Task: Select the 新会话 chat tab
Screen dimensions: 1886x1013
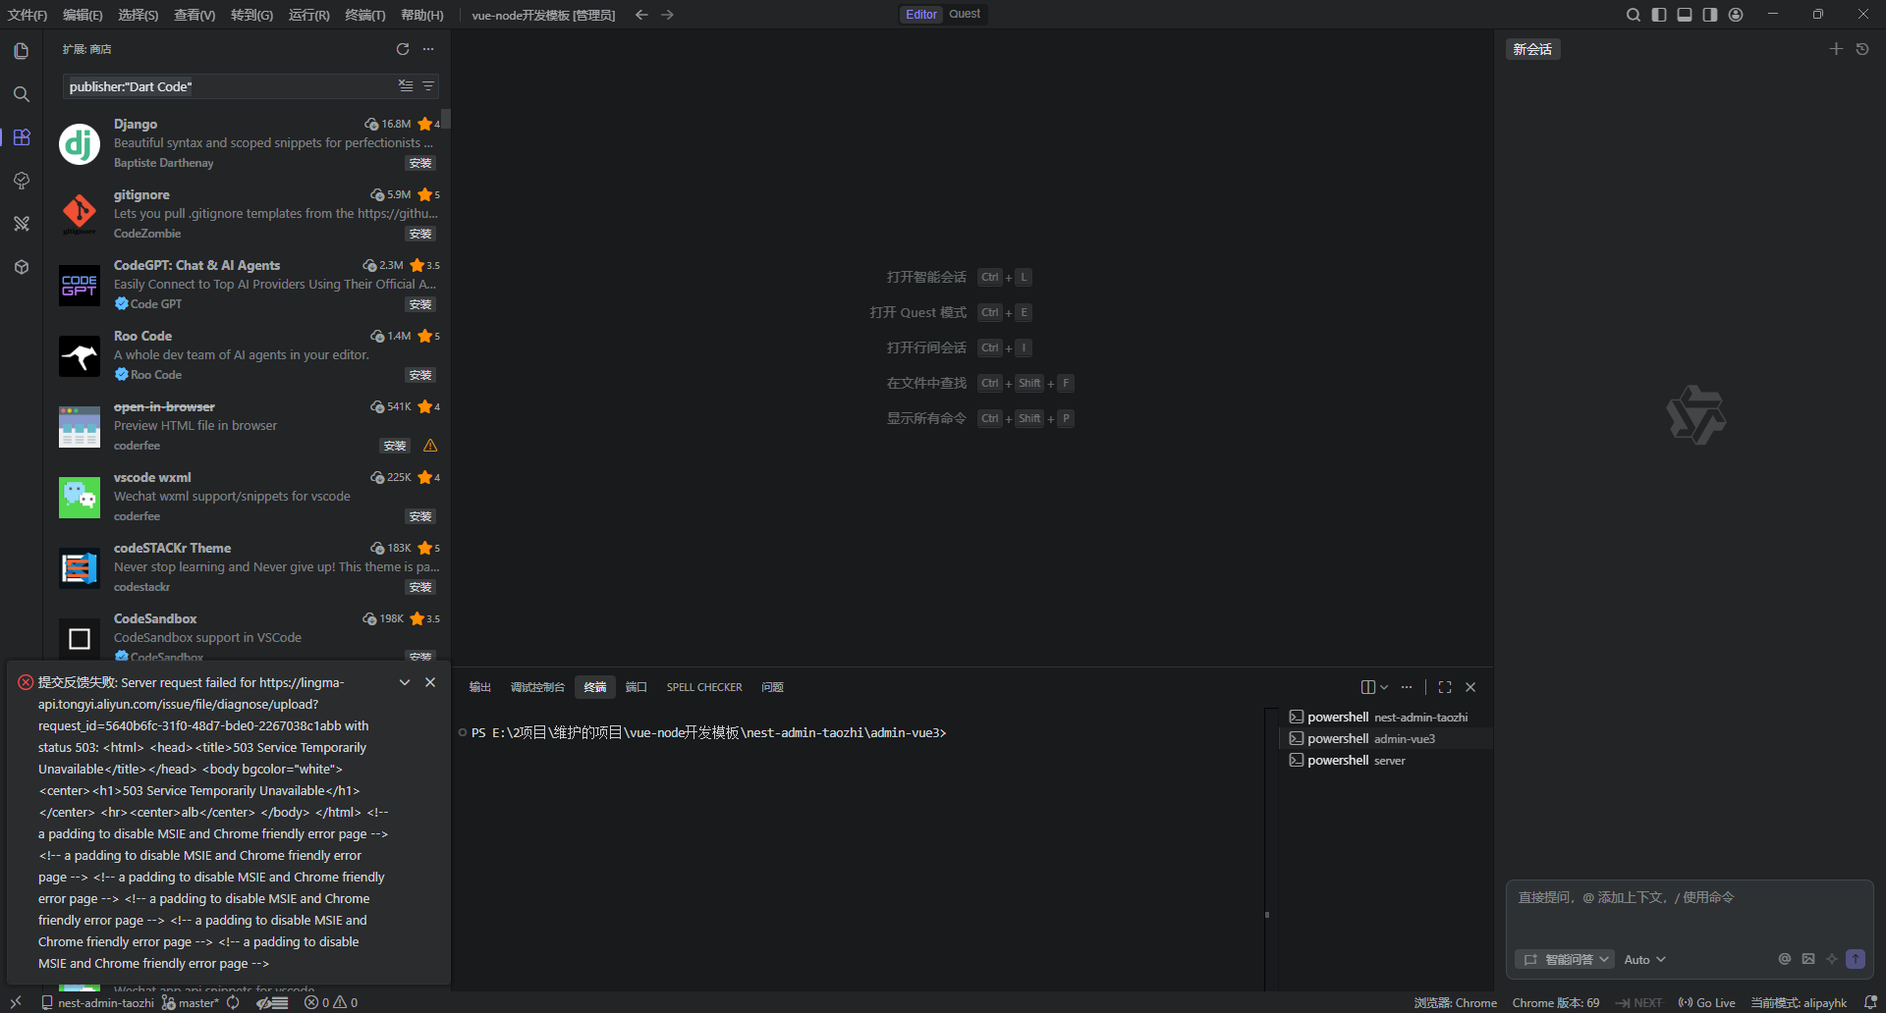Action: tap(1532, 49)
